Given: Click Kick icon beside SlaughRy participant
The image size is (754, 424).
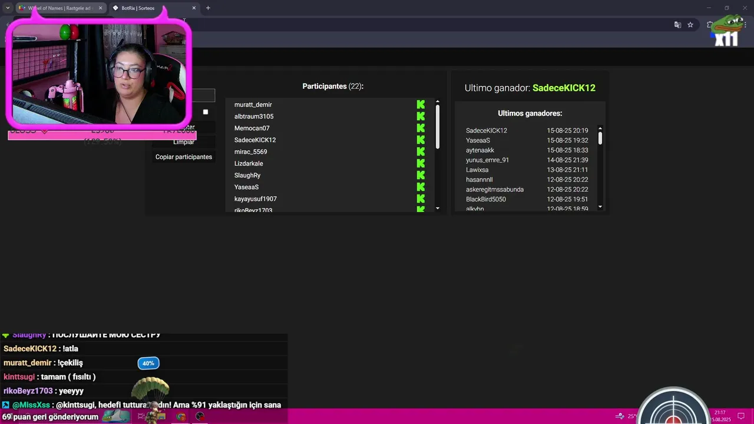Looking at the screenshot, I should (x=421, y=175).
